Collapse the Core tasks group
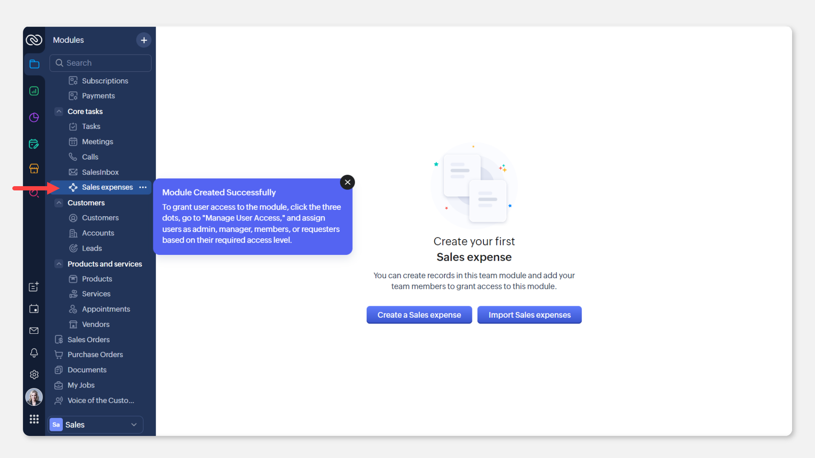This screenshot has height=458, width=815. (59, 112)
